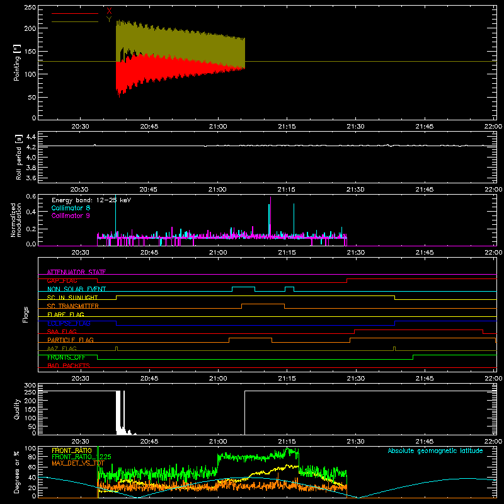Click the "SAA_FLAG" flag label

point(62,331)
